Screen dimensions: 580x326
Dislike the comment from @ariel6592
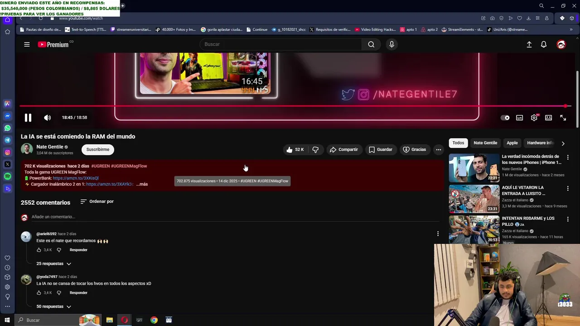59,250
